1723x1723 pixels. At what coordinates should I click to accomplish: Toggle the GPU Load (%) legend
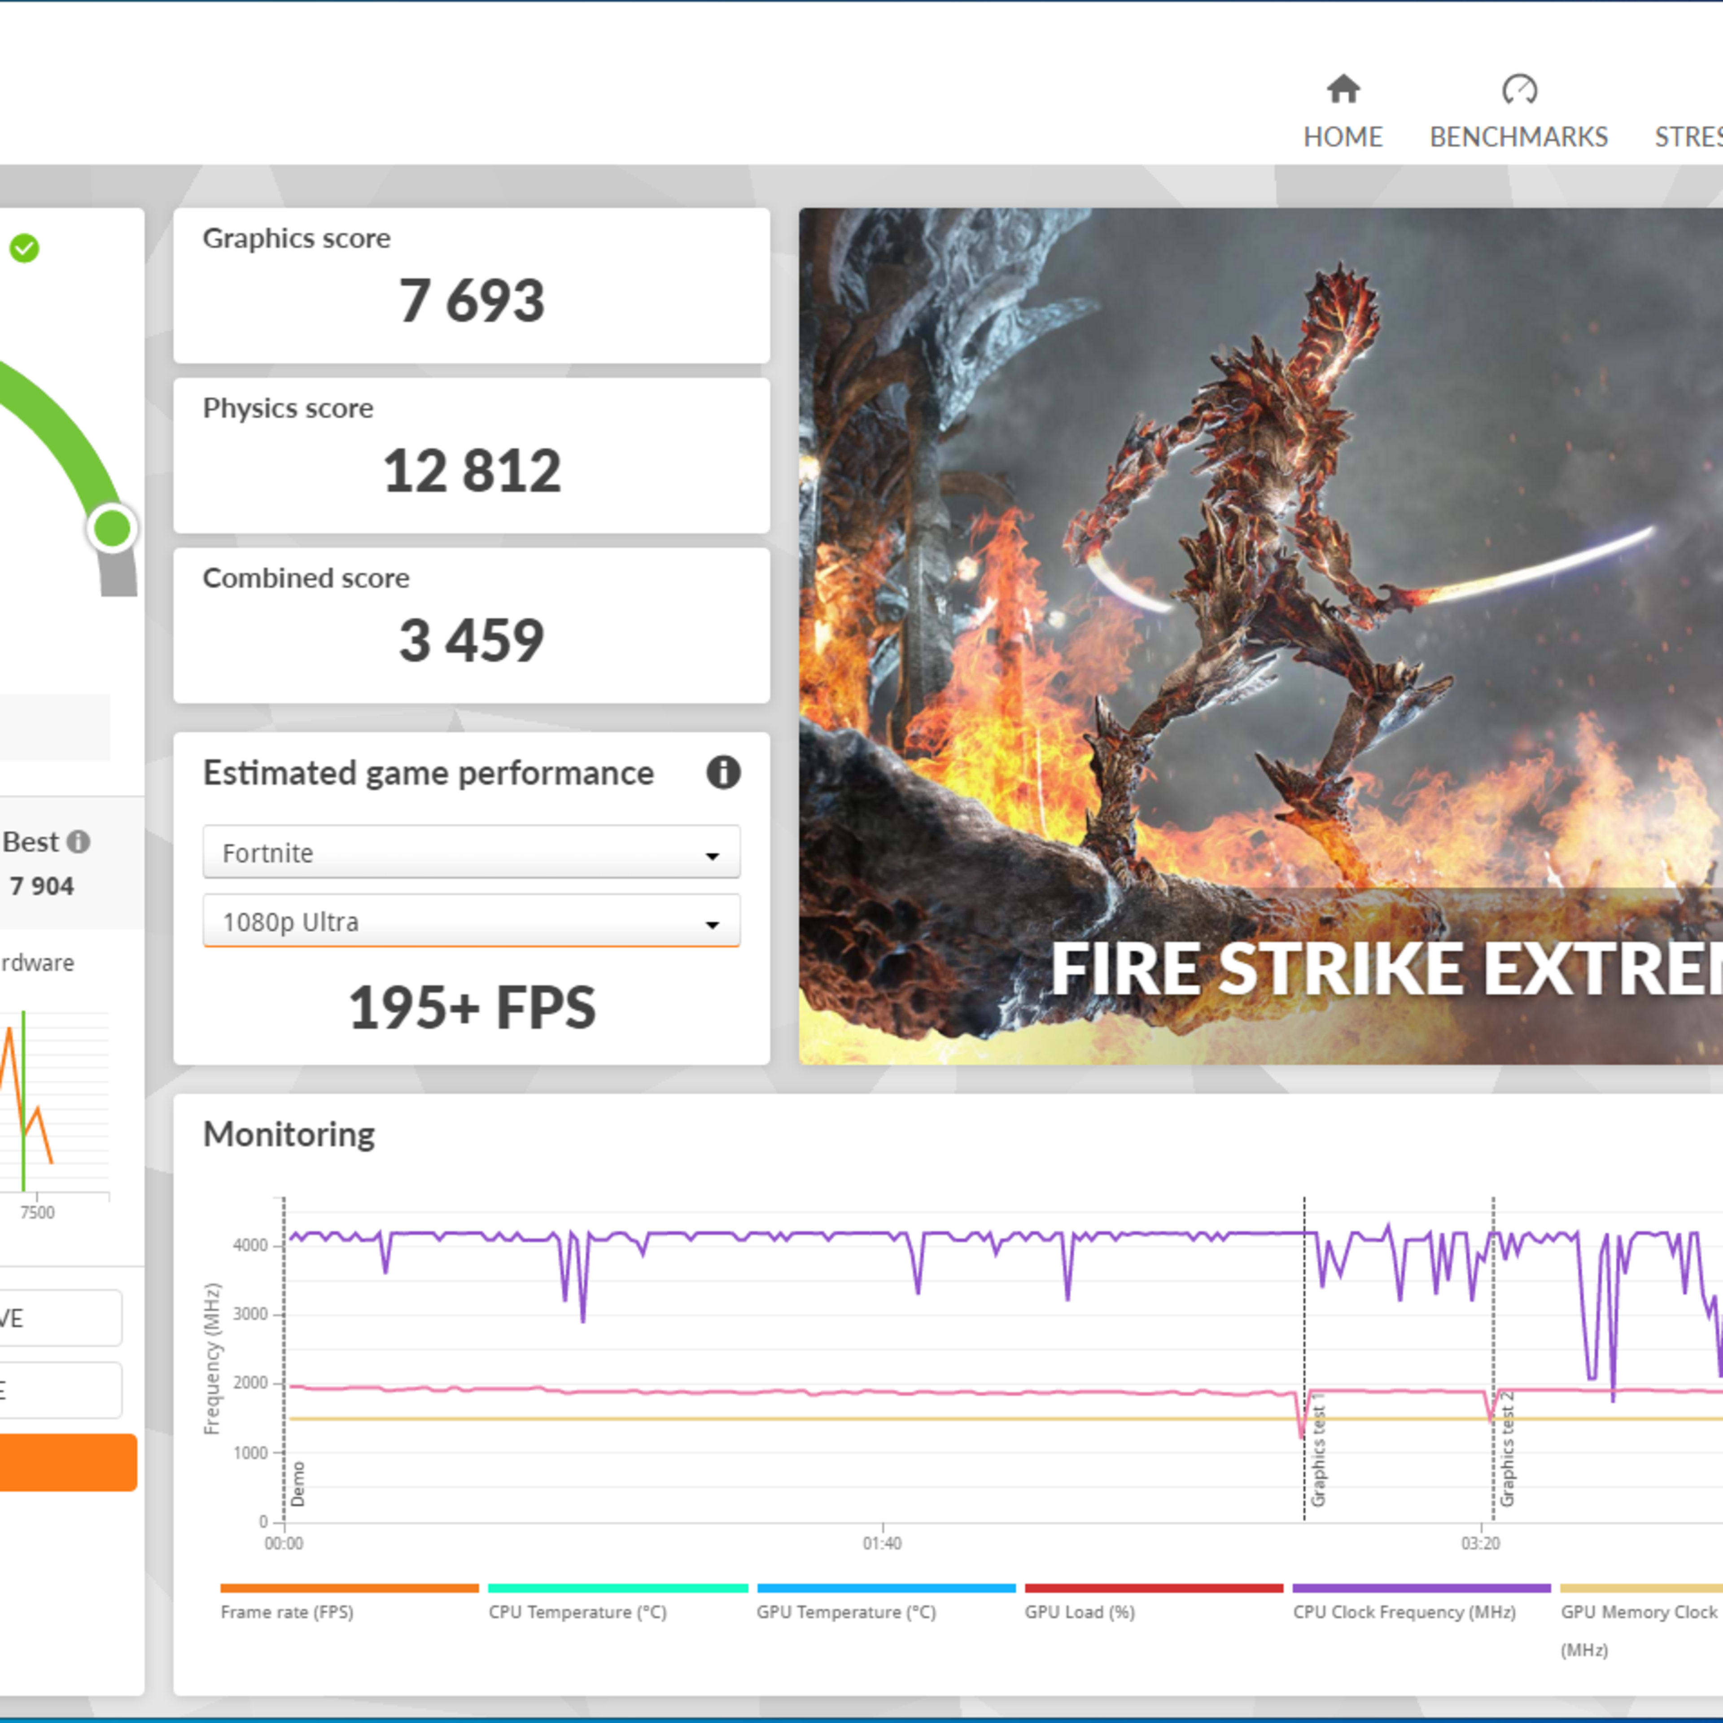[1153, 1603]
